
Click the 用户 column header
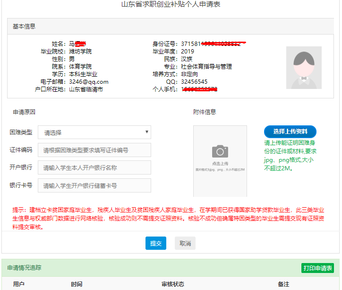click(19, 284)
